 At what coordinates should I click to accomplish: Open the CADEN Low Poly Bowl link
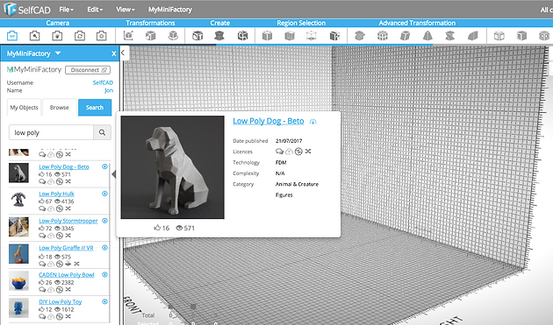pos(67,275)
